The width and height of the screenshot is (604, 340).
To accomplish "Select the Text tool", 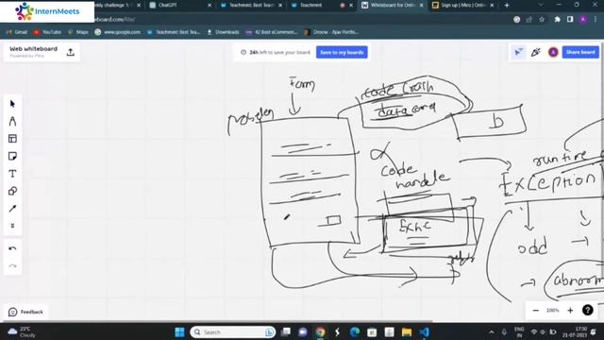I will click(x=12, y=174).
